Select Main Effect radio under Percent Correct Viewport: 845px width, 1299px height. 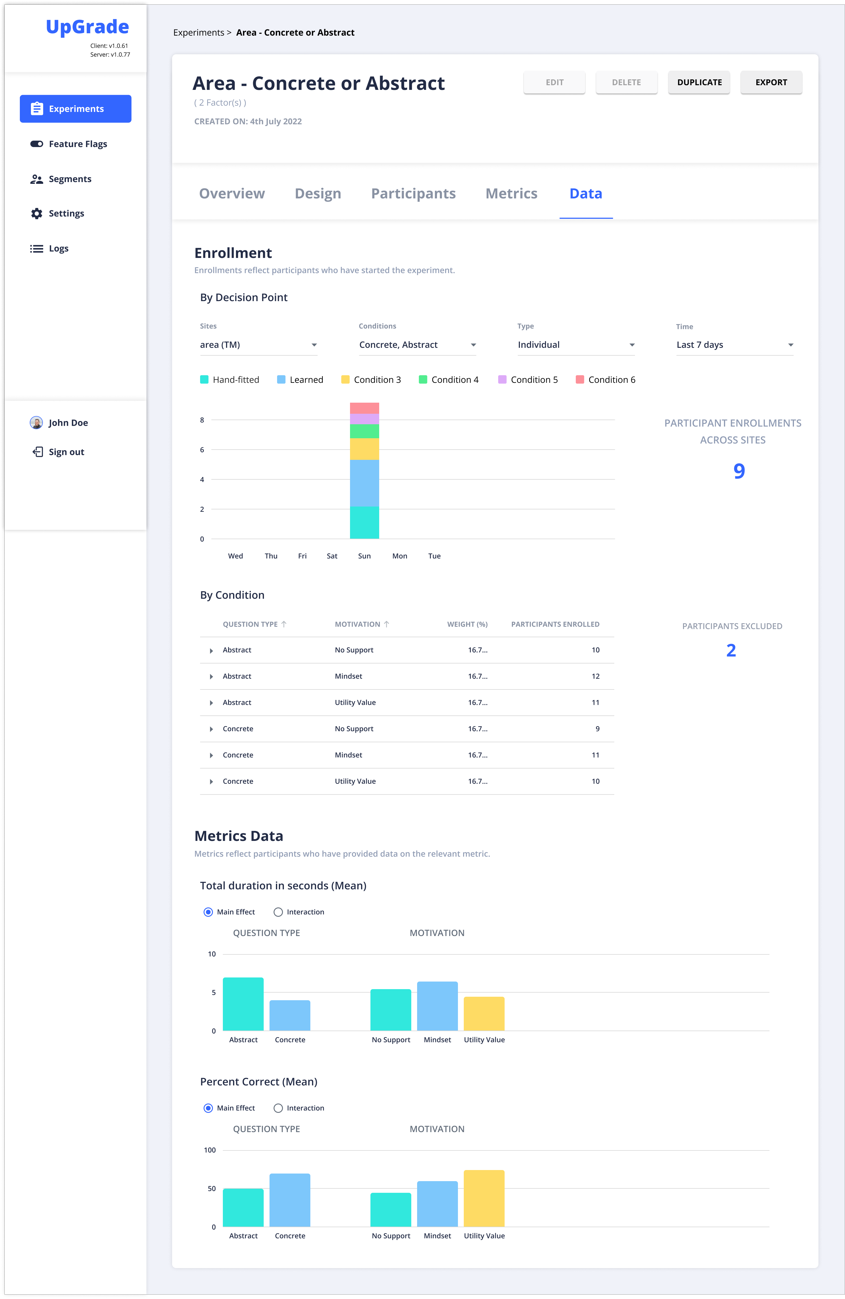(208, 1108)
